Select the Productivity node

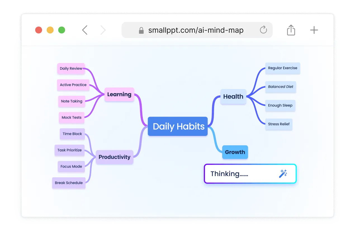click(x=114, y=157)
